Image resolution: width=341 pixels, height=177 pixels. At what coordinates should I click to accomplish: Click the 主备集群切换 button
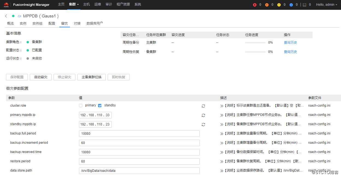click(x=91, y=77)
